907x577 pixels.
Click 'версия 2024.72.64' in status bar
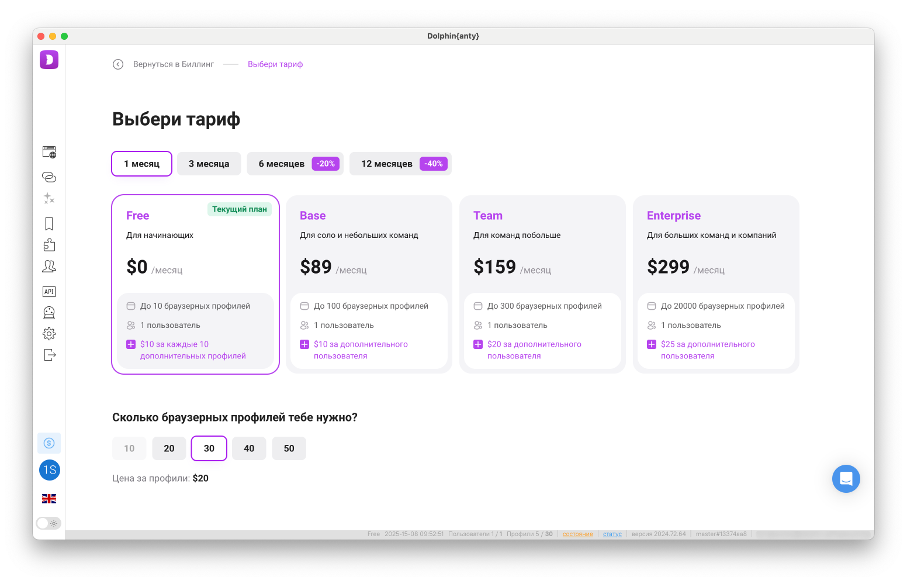point(659,534)
